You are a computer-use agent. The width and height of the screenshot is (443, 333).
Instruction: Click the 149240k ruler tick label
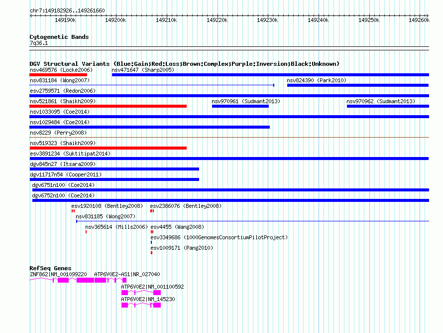318,20
